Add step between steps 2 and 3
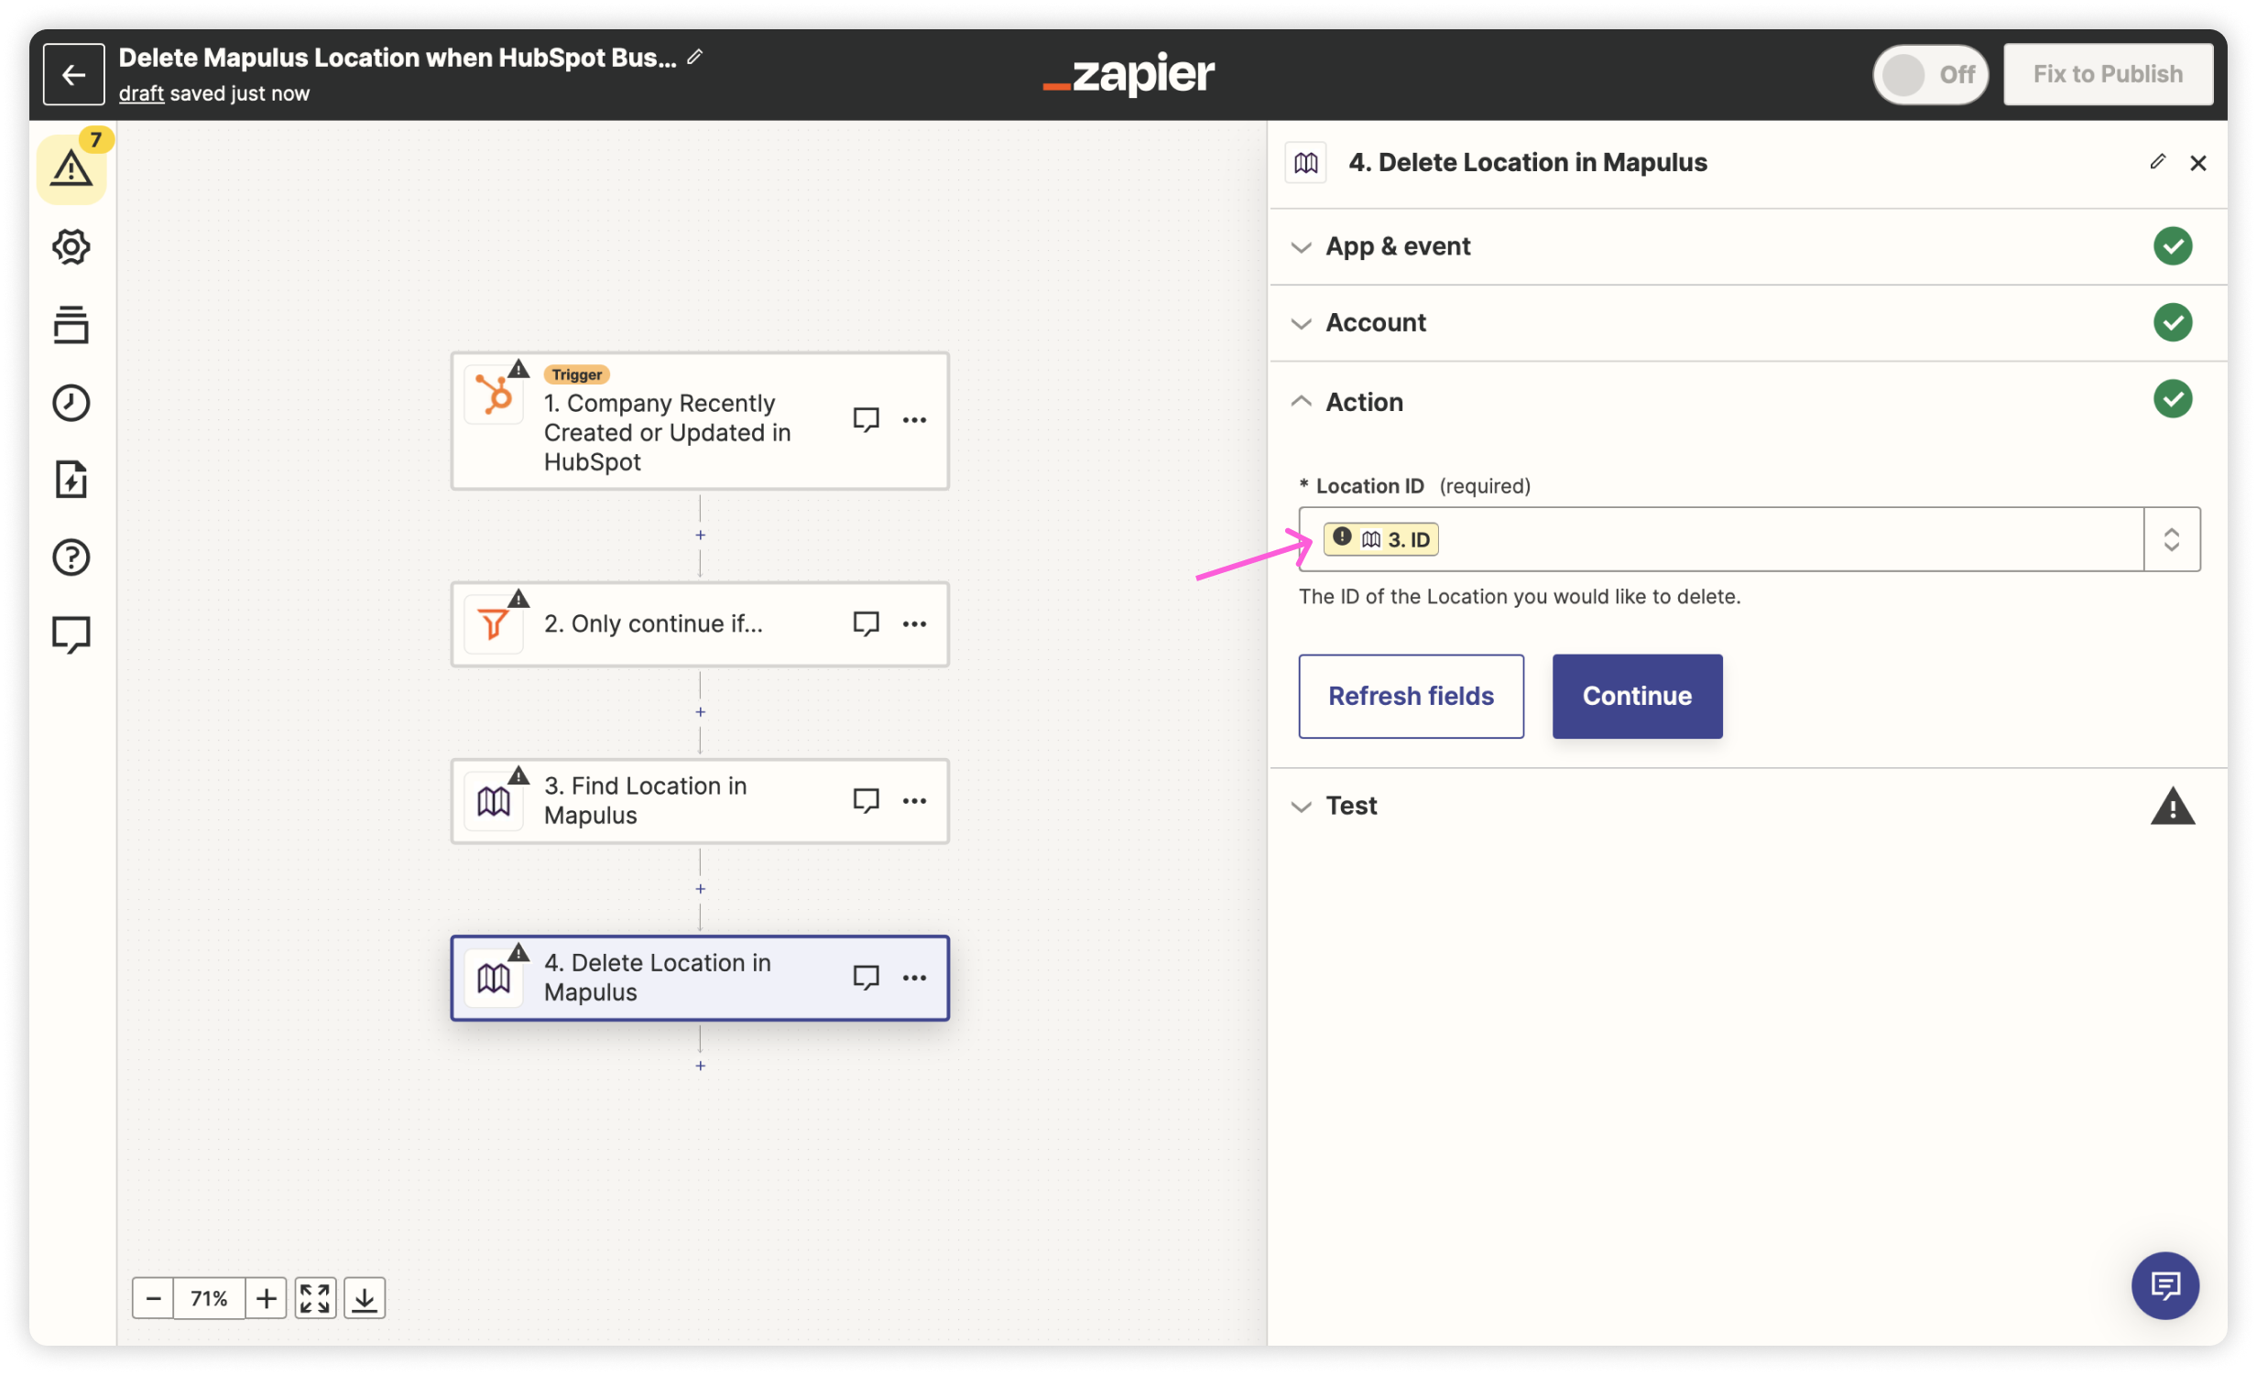Screen dimensions: 2257x1375 pyautogui.click(x=701, y=712)
